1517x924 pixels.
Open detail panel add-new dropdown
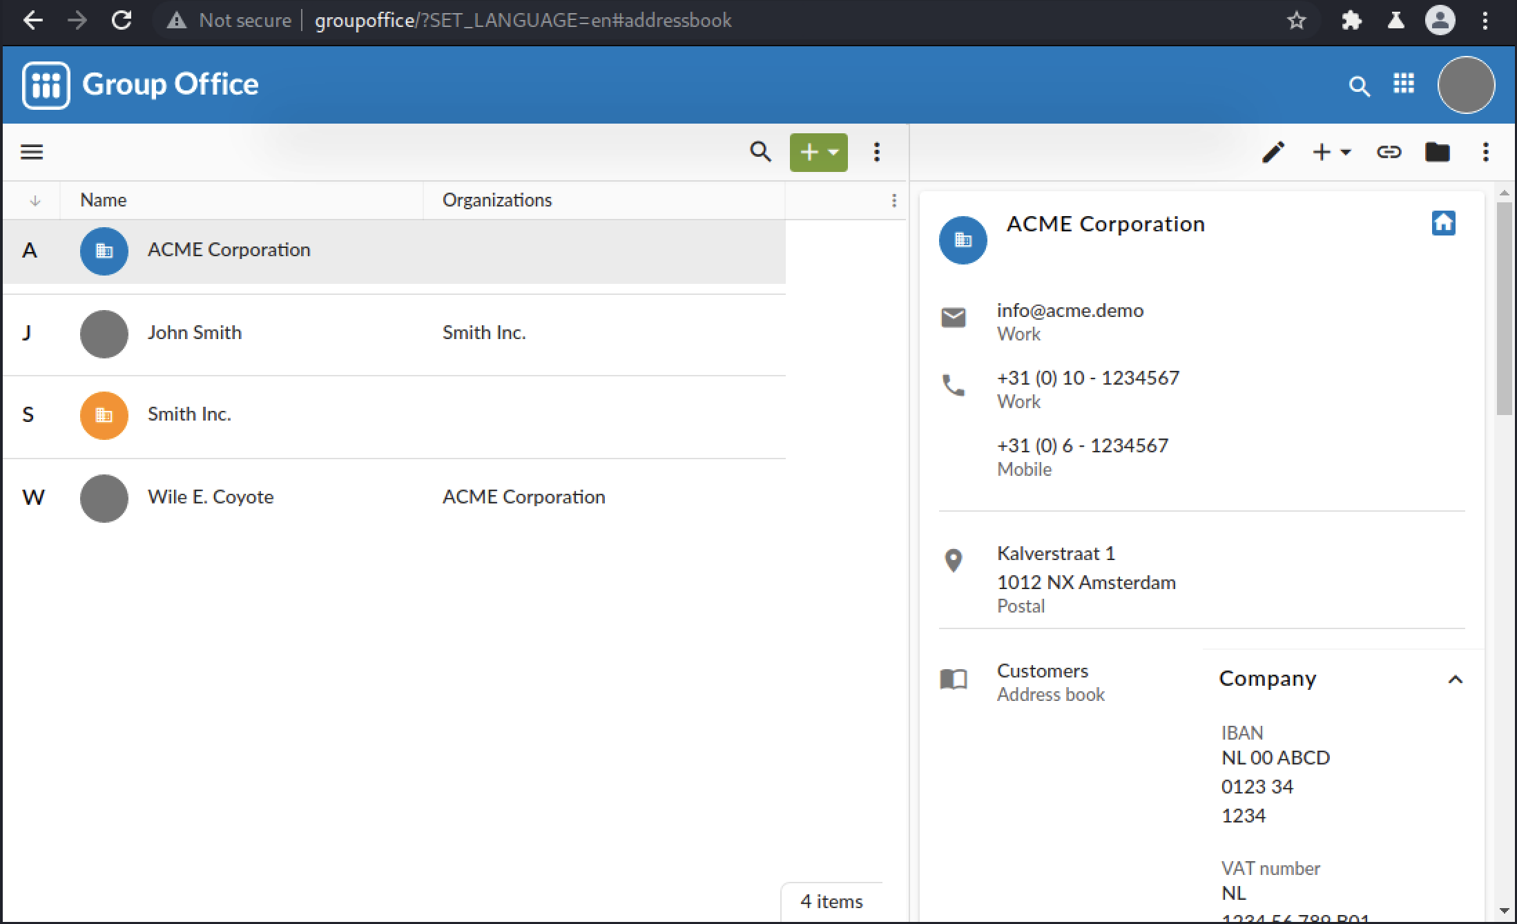pyautogui.click(x=1331, y=152)
